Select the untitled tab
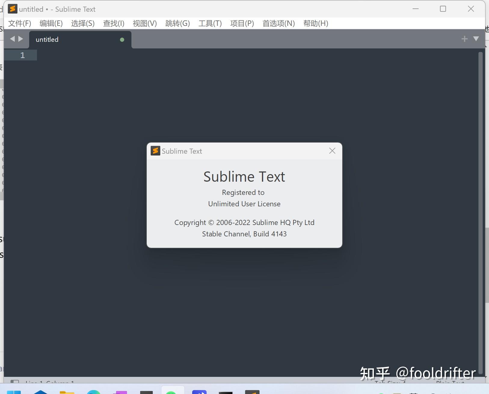The width and height of the screenshot is (489, 394). (x=60, y=39)
